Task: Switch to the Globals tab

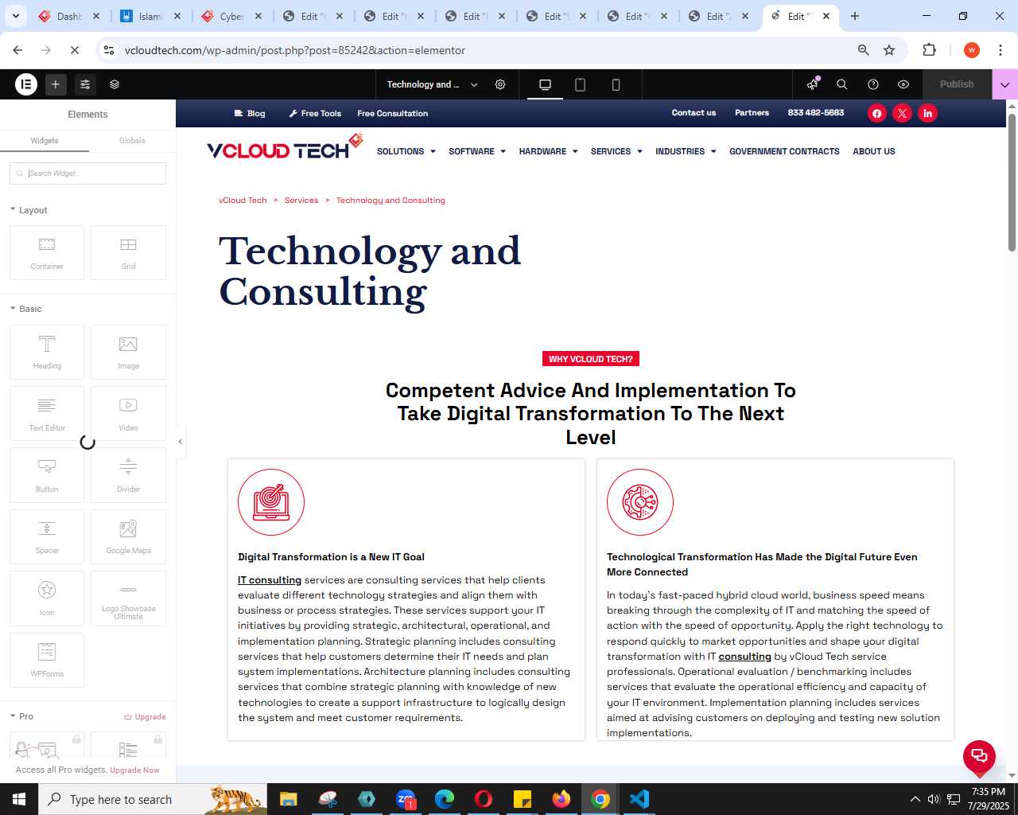Action: (132, 140)
